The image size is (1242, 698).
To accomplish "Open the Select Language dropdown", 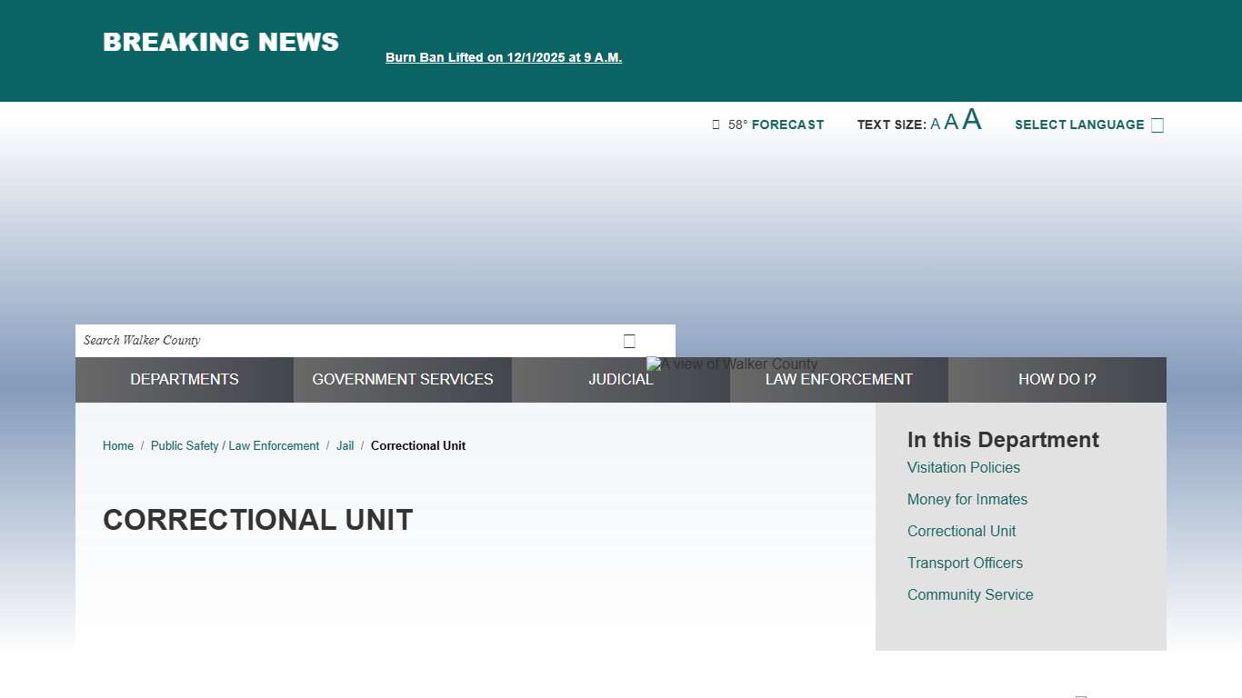I will (x=1088, y=125).
